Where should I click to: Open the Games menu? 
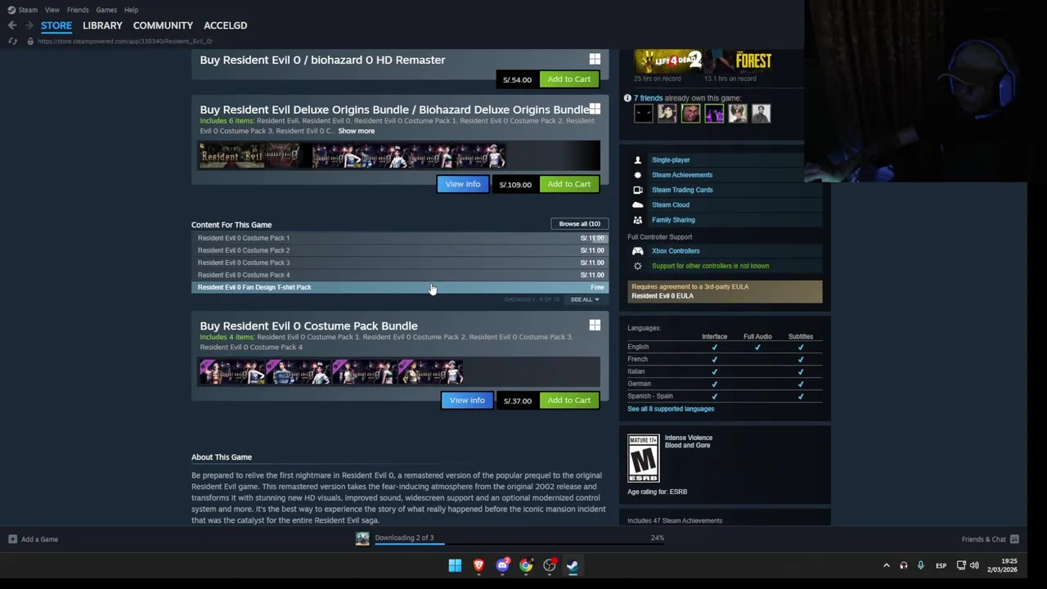[106, 10]
